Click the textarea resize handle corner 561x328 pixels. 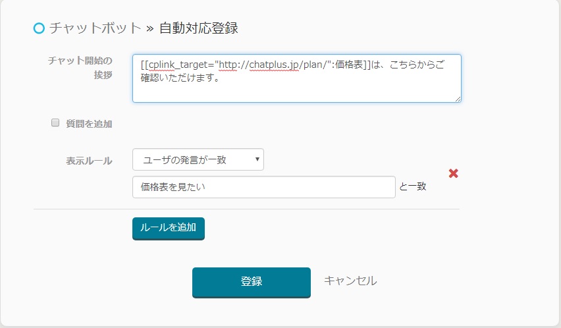tap(458, 99)
